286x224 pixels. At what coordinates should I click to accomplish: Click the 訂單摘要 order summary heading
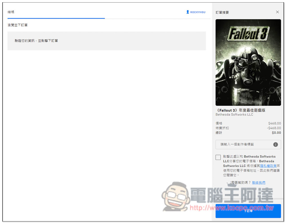(x=222, y=12)
